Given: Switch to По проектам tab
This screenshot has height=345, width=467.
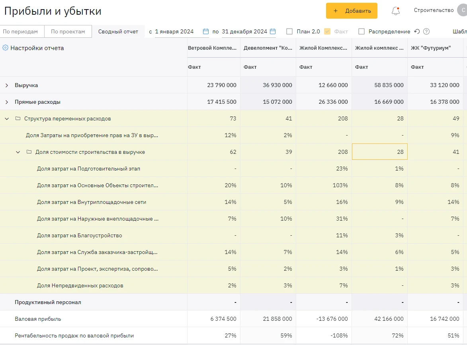Looking at the screenshot, I should 68,31.
